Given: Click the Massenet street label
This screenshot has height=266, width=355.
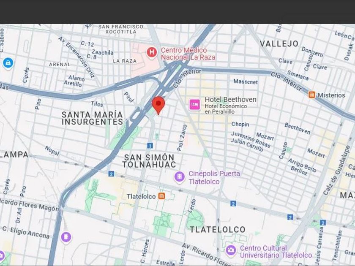Looking at the screenshot, I should 246,81.
